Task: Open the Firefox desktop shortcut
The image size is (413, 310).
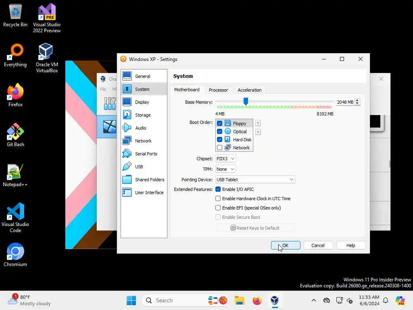Action: tap(15, 95)
